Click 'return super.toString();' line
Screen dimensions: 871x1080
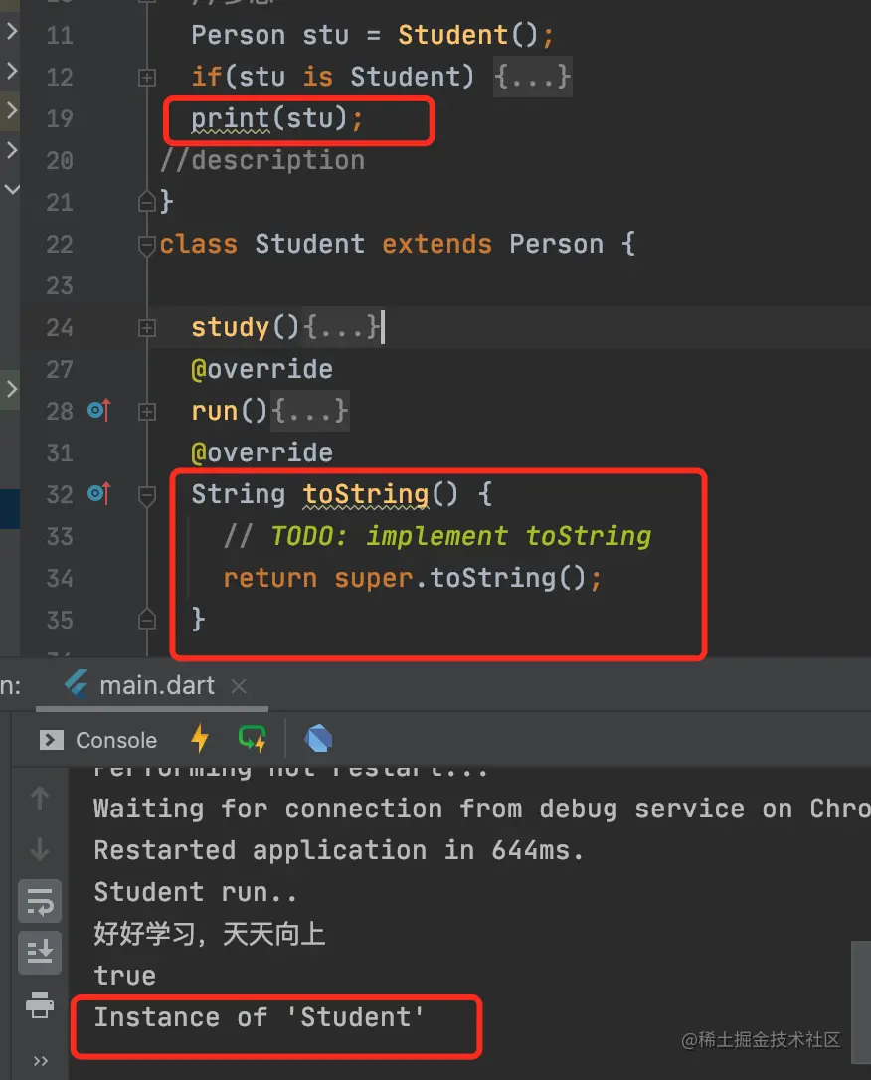pos(413,578)
